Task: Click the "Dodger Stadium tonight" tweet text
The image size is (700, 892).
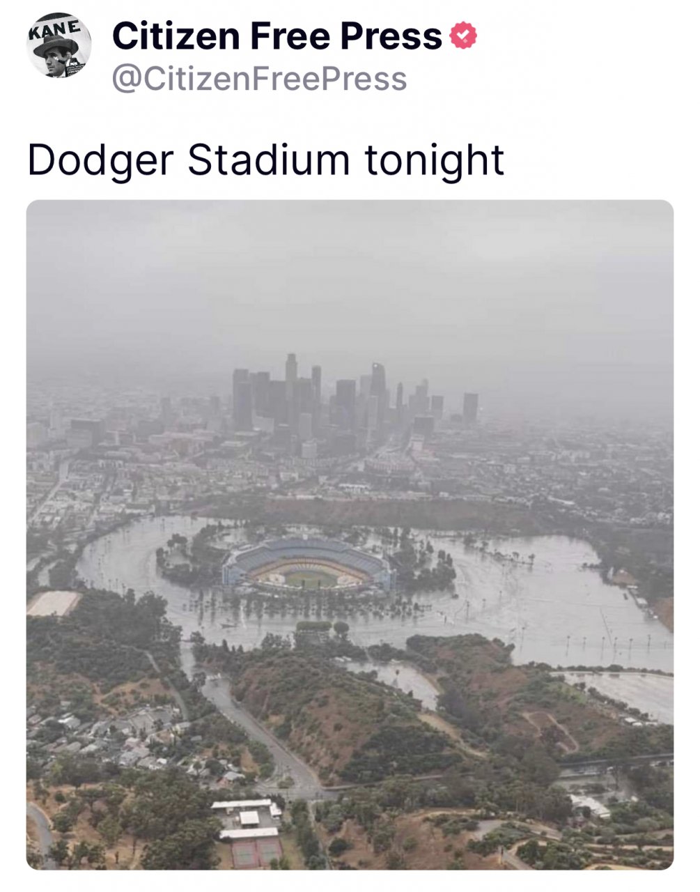Action: 265,160
